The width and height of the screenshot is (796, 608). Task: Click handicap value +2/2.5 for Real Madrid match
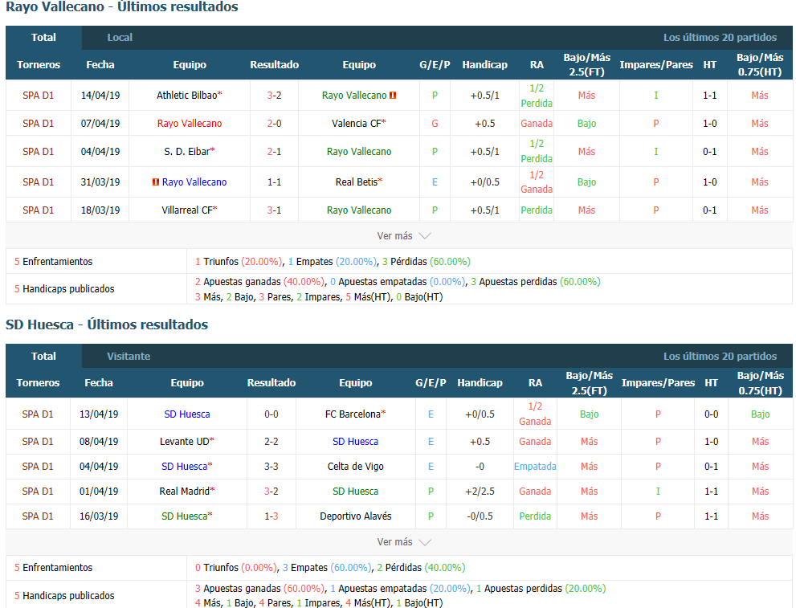click(480, 492)
